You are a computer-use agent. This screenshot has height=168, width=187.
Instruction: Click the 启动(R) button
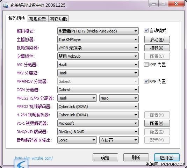pyautogui.click(x=157, y=39)
